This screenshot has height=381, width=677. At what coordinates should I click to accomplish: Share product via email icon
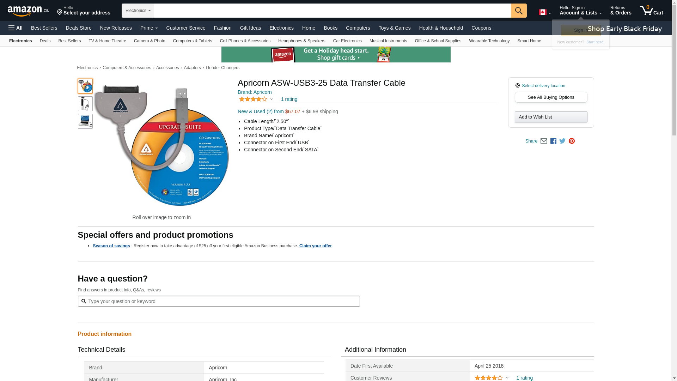(544, 141)
